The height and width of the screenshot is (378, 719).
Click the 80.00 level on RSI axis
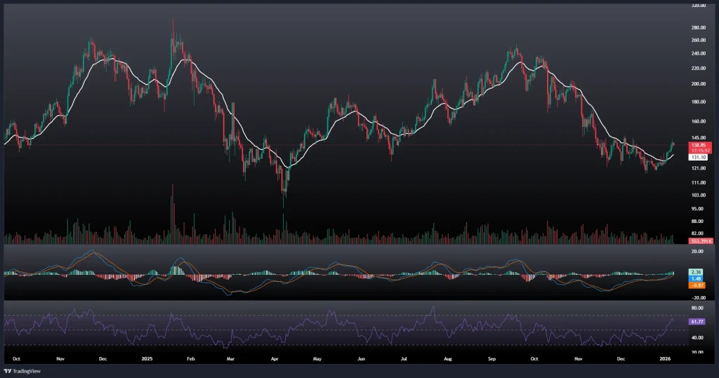click(699, 308)
